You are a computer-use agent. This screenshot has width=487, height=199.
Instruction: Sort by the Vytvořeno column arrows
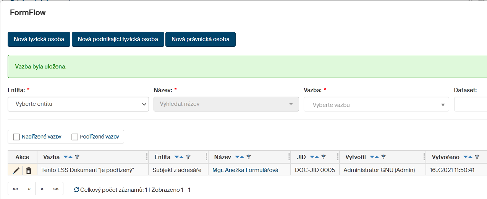pos(468,157)
